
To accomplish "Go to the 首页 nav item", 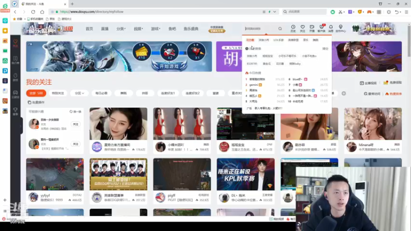I will tap(89, 29).
